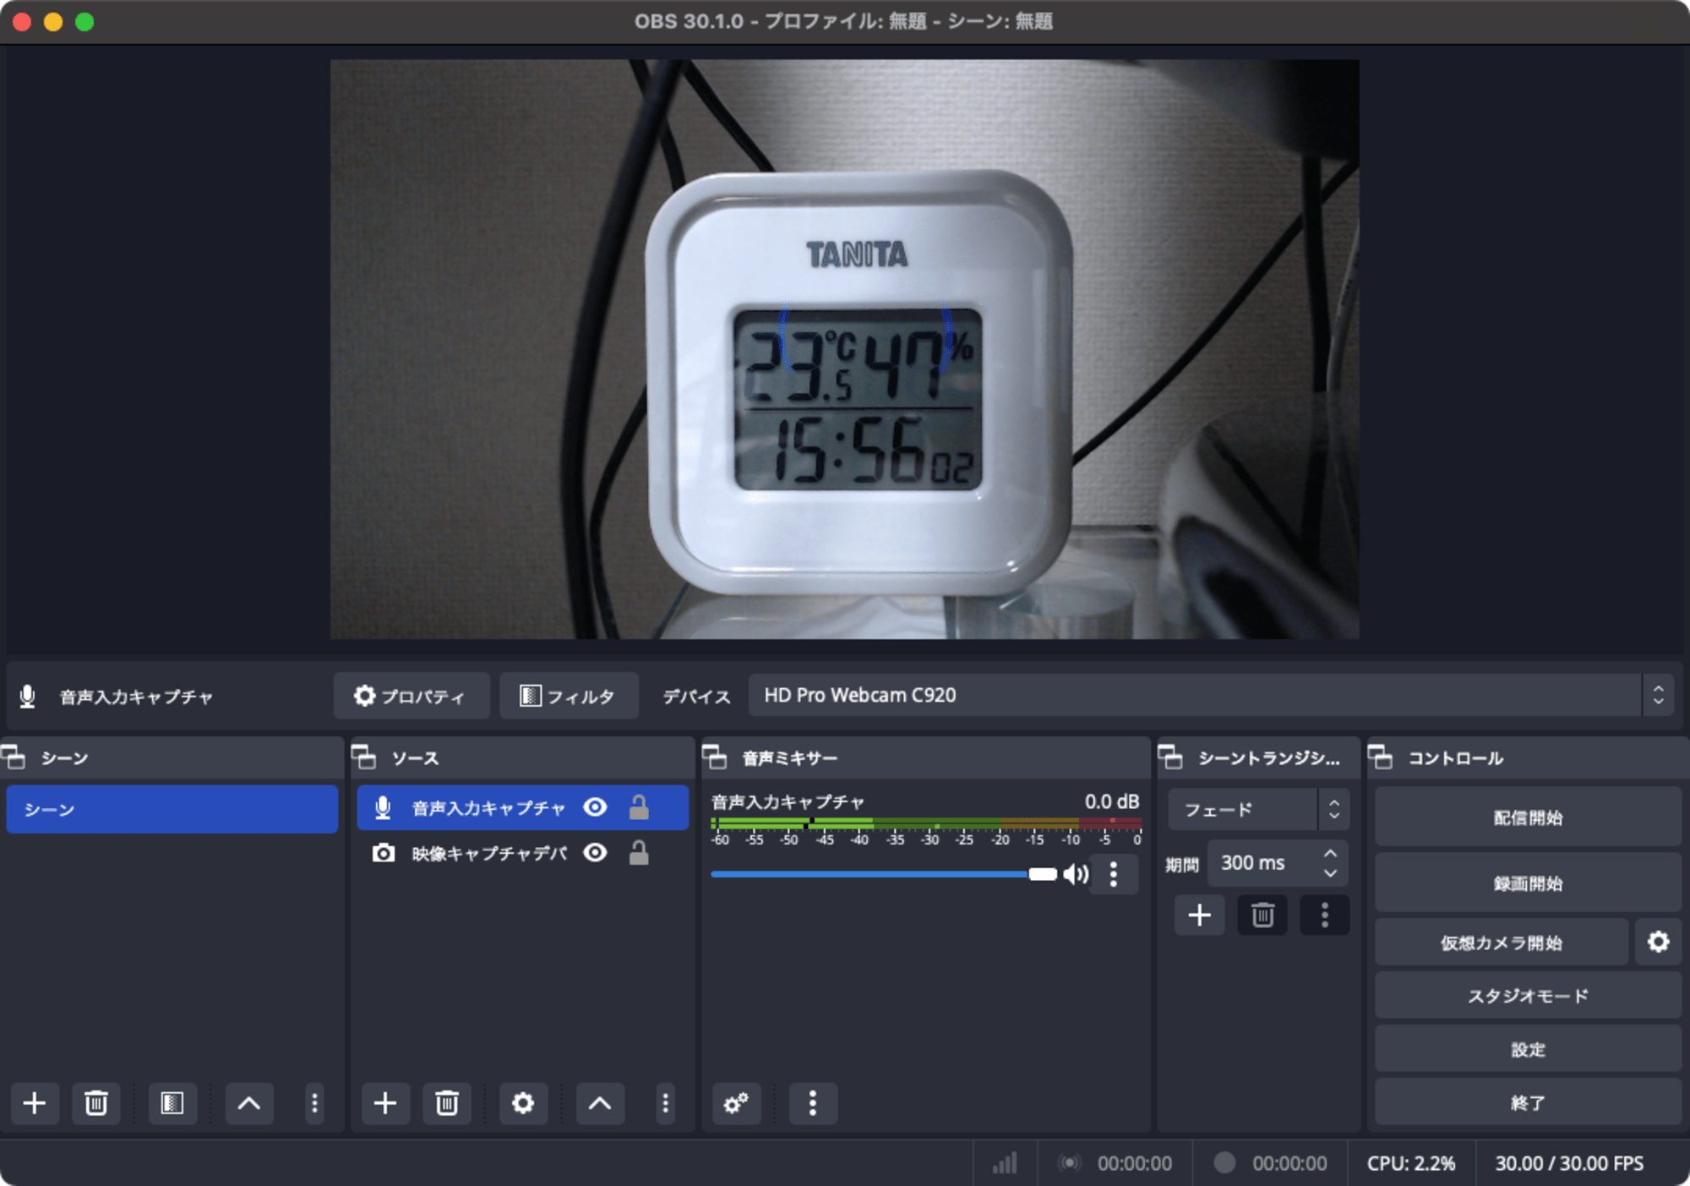1690x1186 pixels.
Task: Open advanced audio properties gears icon
Action: (x=736, y=1103)
